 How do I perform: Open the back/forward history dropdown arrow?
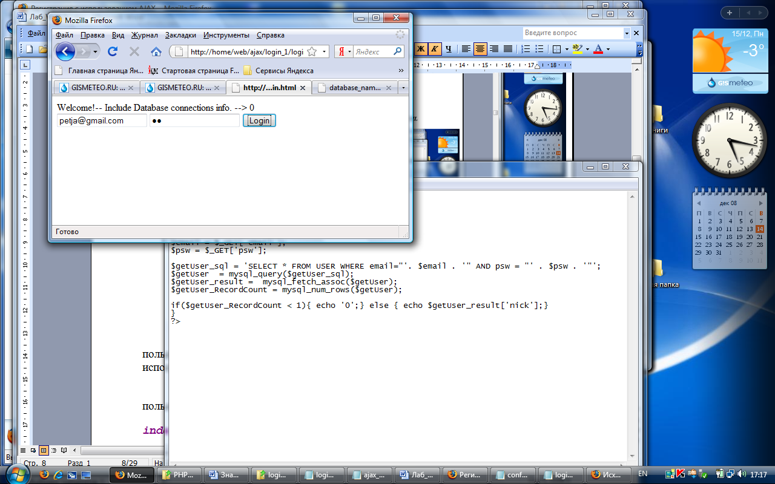[96, 52]
